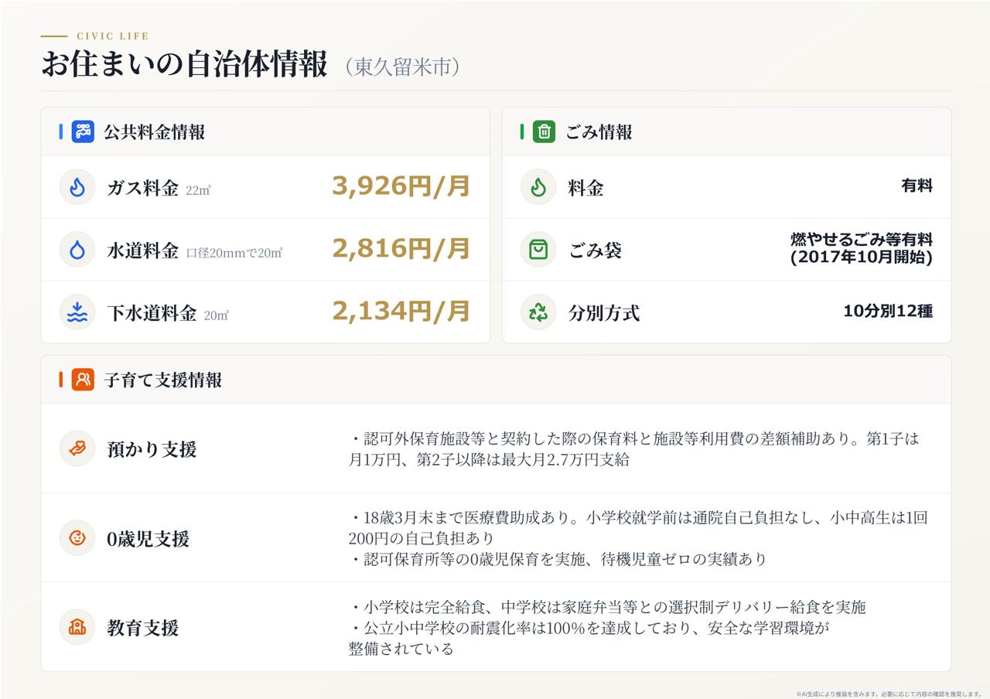Click the sewer price 2,134円/月
The width and height of the screenshot is (990, 699).
[x=401, y=312]
